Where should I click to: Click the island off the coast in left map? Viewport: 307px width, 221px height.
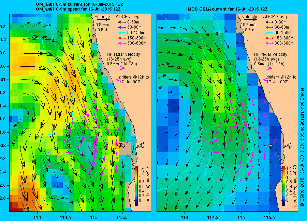point(122,146)
